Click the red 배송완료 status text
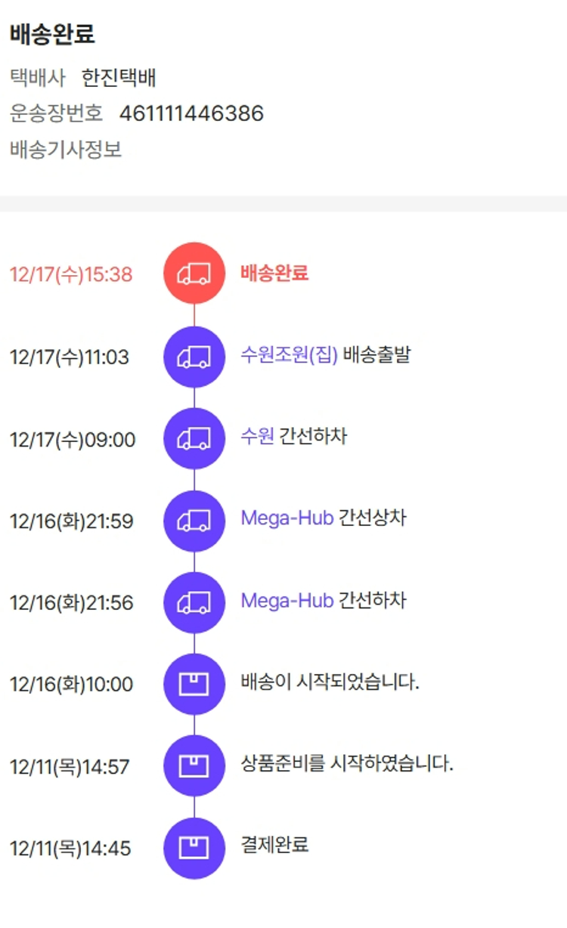 point(274,273)
